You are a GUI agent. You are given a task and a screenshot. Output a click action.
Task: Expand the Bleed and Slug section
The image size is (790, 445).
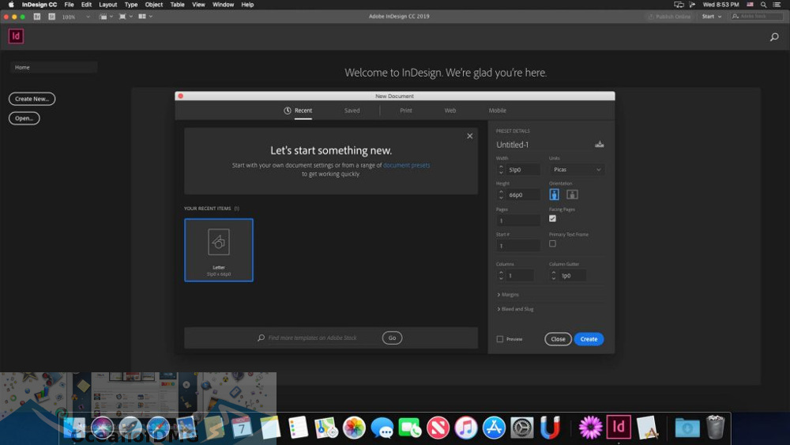point(515,309)
